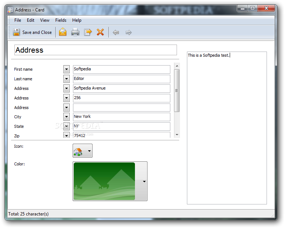Minimize the Address - Card window
The image size is (285, 228).
pyautogui.click(x=243, y=8)
